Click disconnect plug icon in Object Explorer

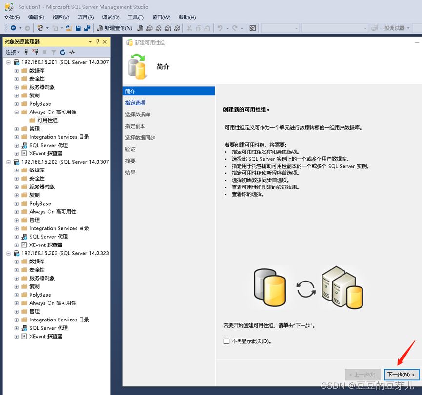(x=35, y=52)
